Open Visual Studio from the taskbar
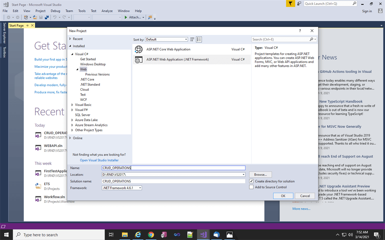The image size is (385, 240). 203,235
